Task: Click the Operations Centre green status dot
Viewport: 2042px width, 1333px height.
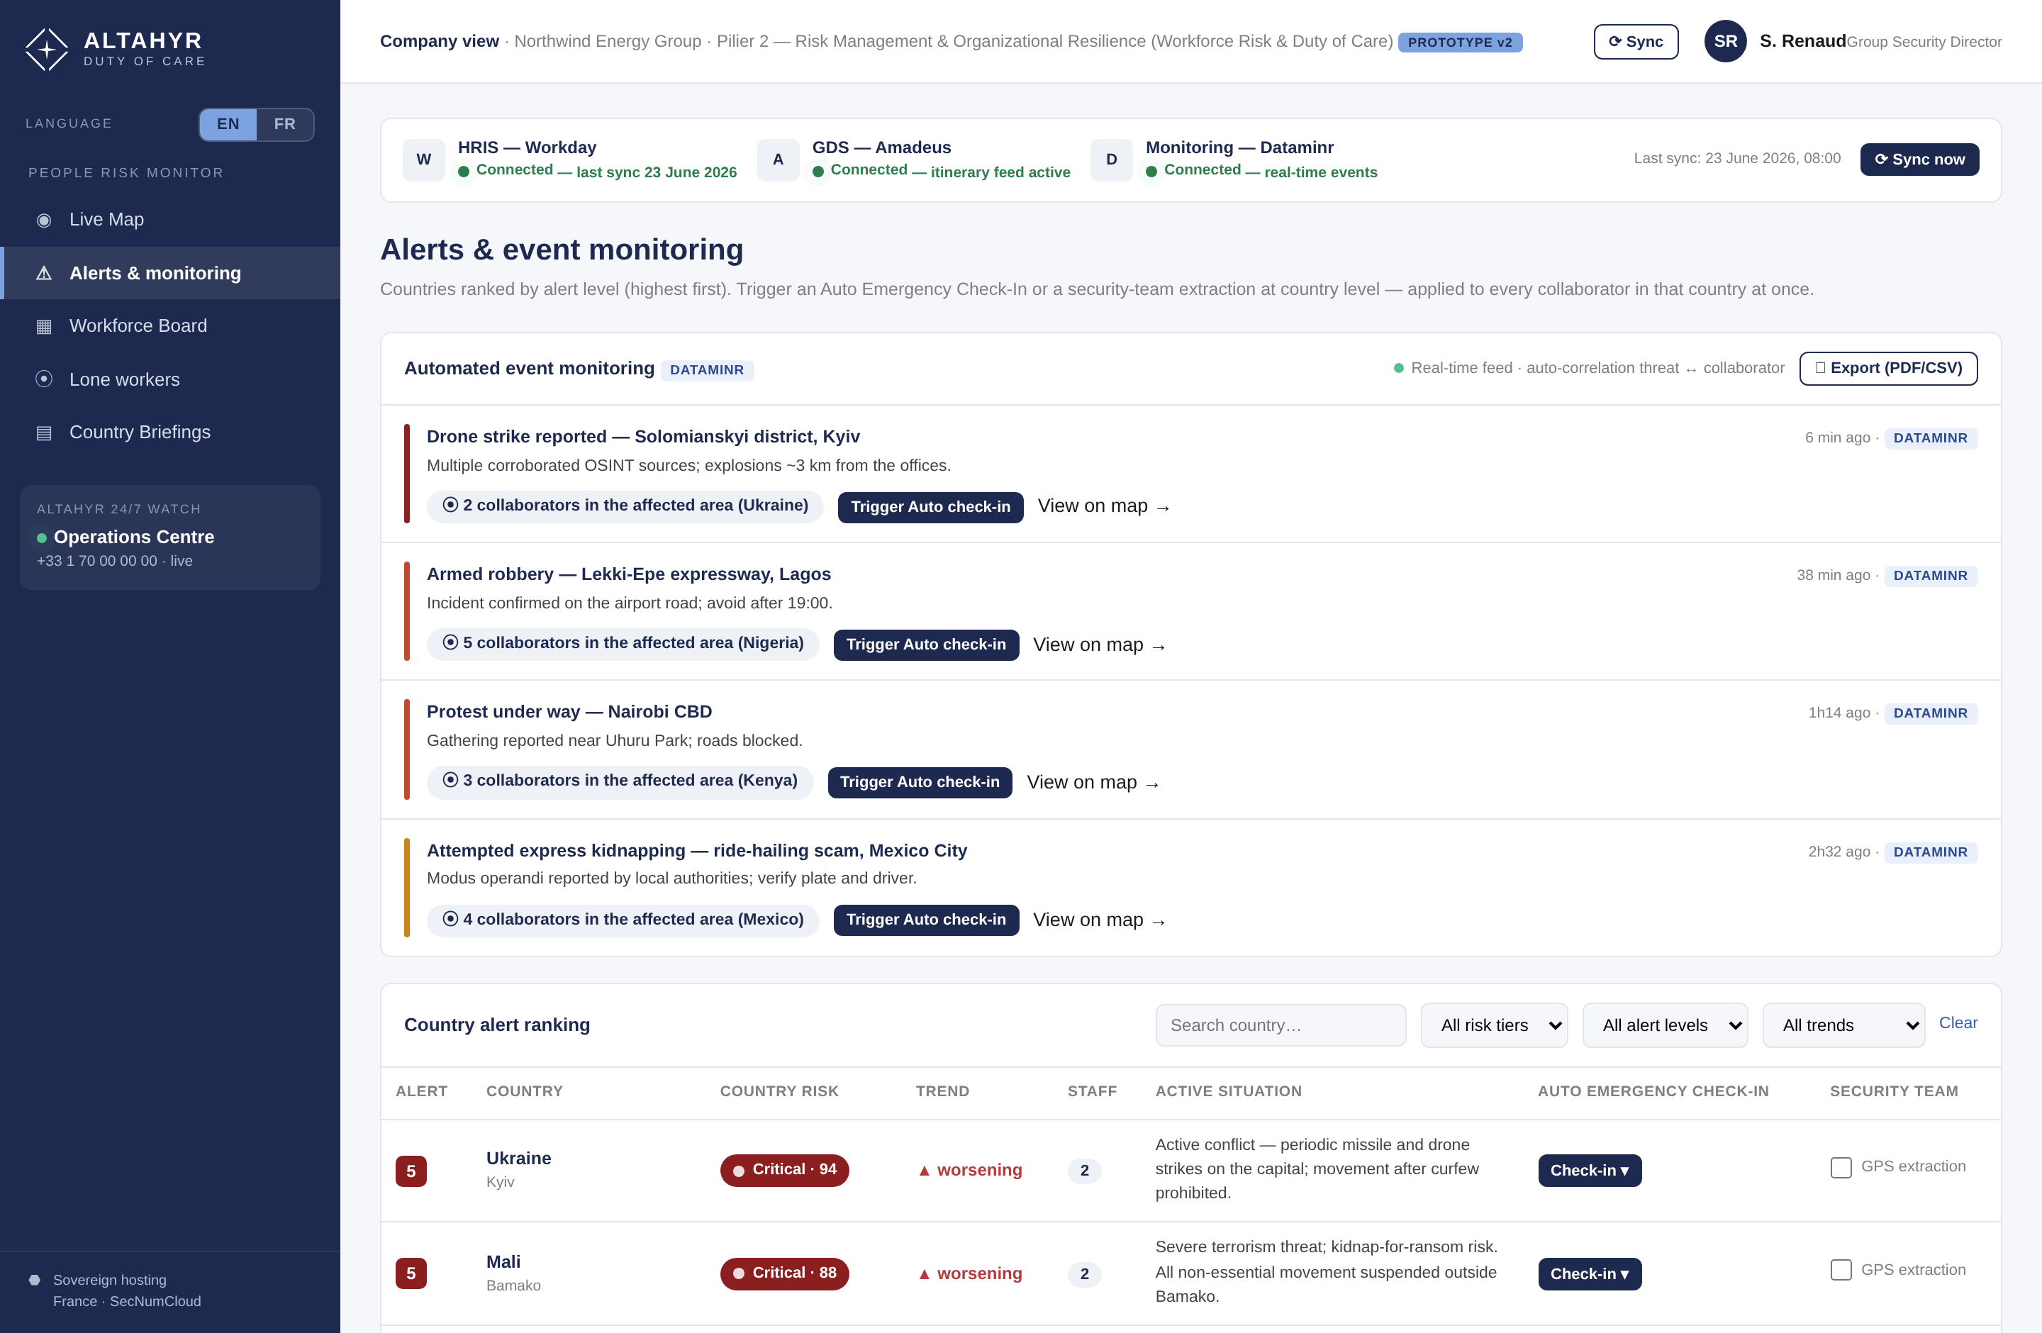Action: pos(41,538)
